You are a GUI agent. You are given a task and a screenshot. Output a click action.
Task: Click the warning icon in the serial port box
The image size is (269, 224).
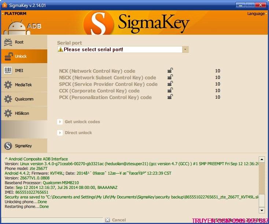pos(60,49)
